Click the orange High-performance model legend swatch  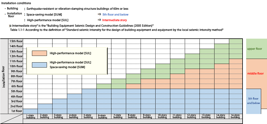(x=39, y=53)
